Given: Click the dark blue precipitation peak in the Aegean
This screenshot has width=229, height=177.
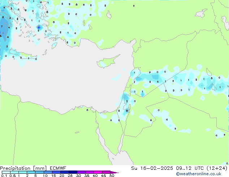Looking at the screenshot, I should [39, 27].
